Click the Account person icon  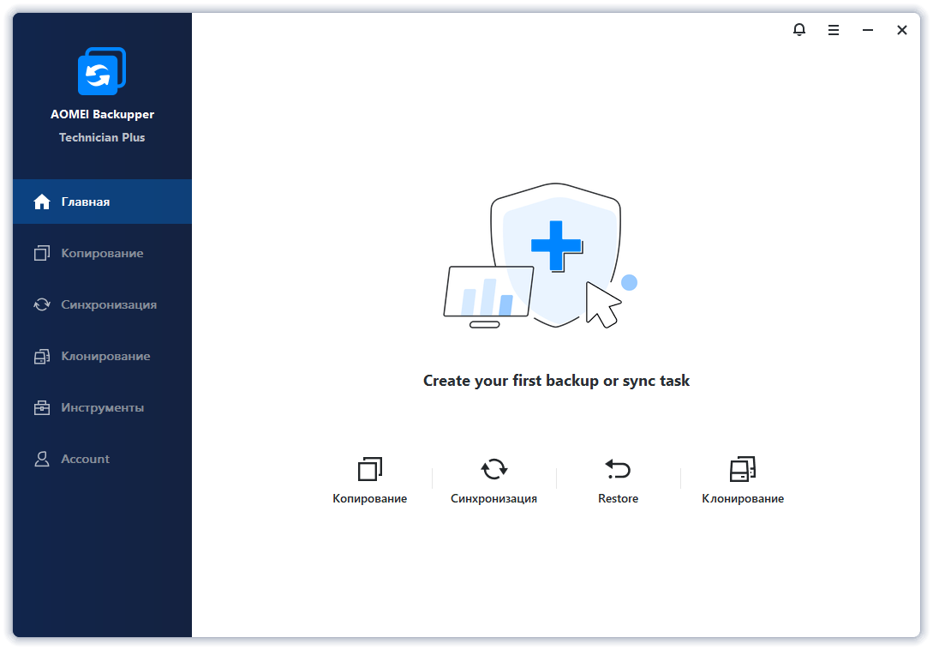[42, 459]
